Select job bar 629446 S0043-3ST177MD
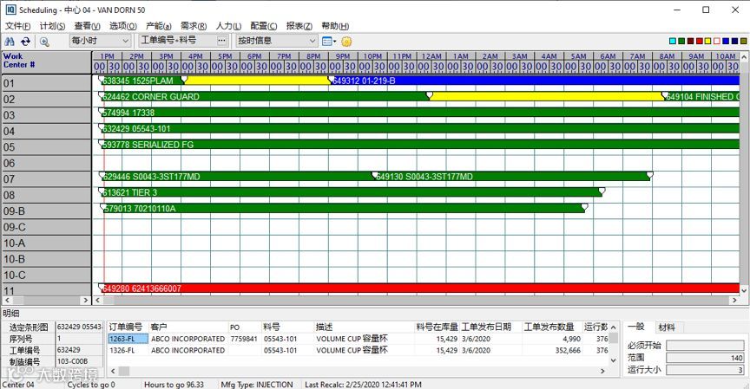This screenshot has height=389, width=750. (237, 177)
